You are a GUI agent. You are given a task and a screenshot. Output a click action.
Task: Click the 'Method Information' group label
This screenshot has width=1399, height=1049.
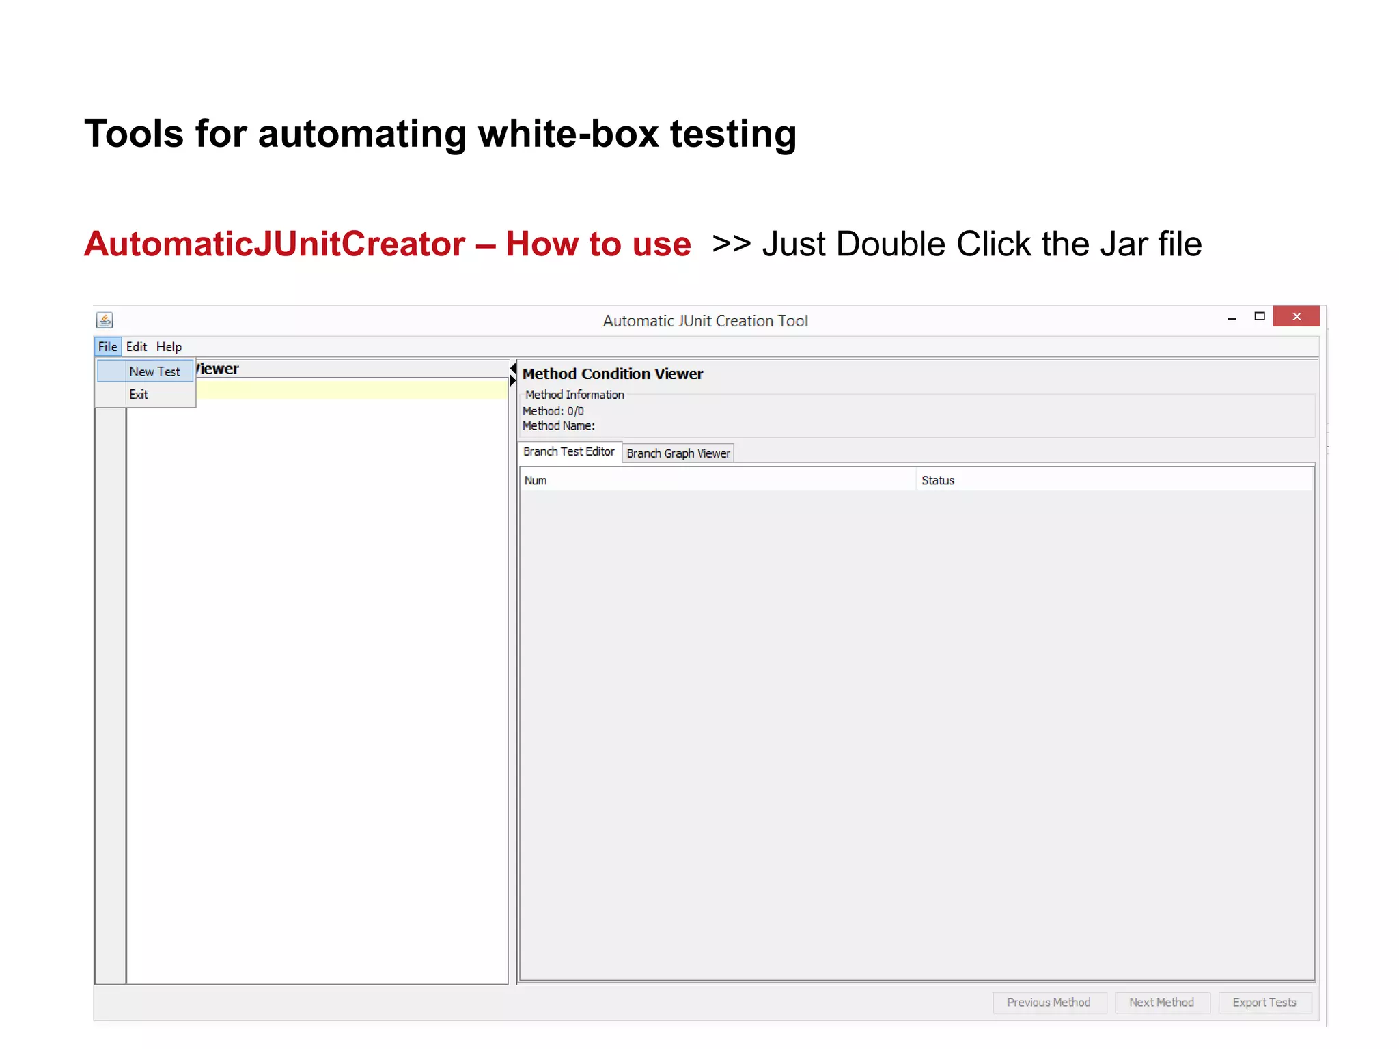click(574, 395)
